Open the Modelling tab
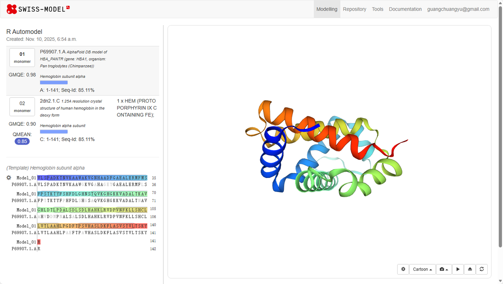 [x=327, y=9]
